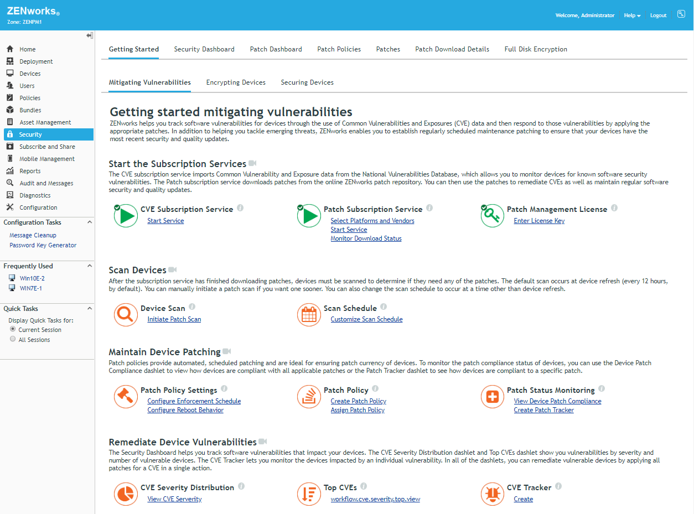Show info for CVE Subscription Service

click(x=240, y=208)
